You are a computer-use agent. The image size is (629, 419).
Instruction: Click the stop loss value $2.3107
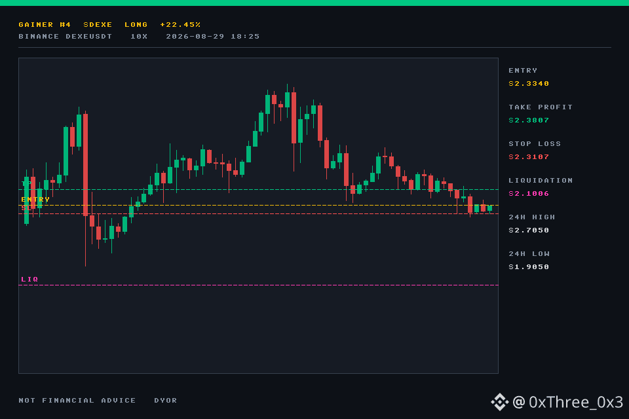point(529,156)
